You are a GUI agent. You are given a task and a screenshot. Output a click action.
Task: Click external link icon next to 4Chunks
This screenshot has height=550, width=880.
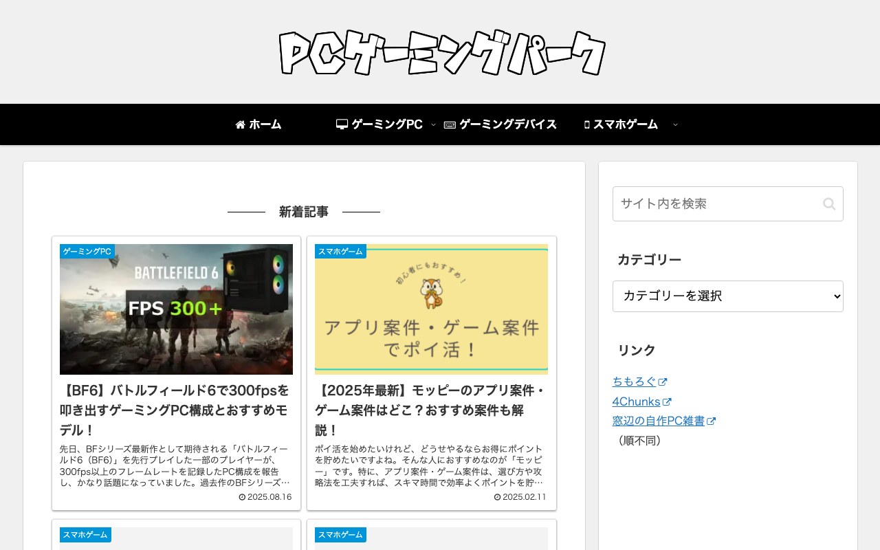click(667, 401)
